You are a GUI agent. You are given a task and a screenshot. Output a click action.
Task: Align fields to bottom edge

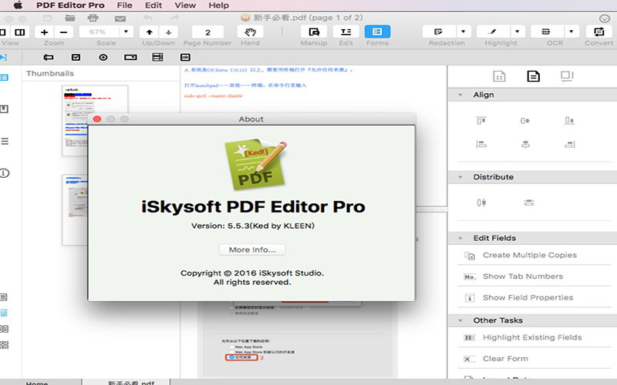tap(569, 120)
